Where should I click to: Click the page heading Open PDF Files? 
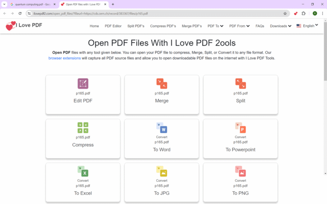click(x=162, y=43)
